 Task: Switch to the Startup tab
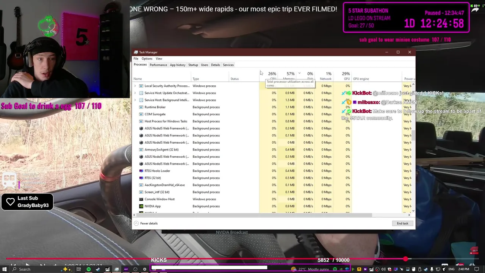point(193,65)
